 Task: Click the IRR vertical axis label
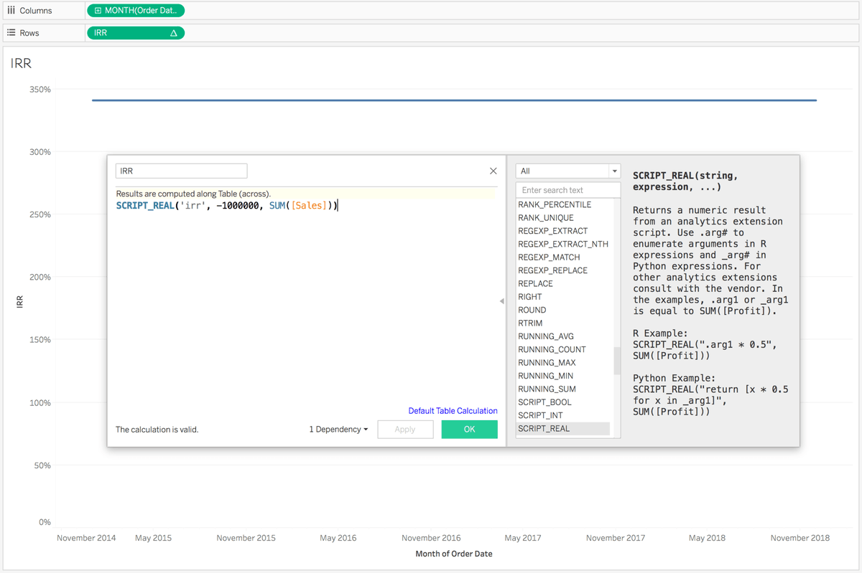[20, 303]
